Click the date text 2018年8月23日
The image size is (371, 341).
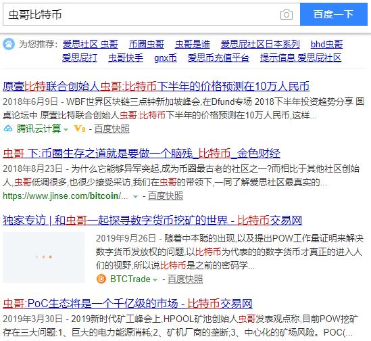pos(32,168)
